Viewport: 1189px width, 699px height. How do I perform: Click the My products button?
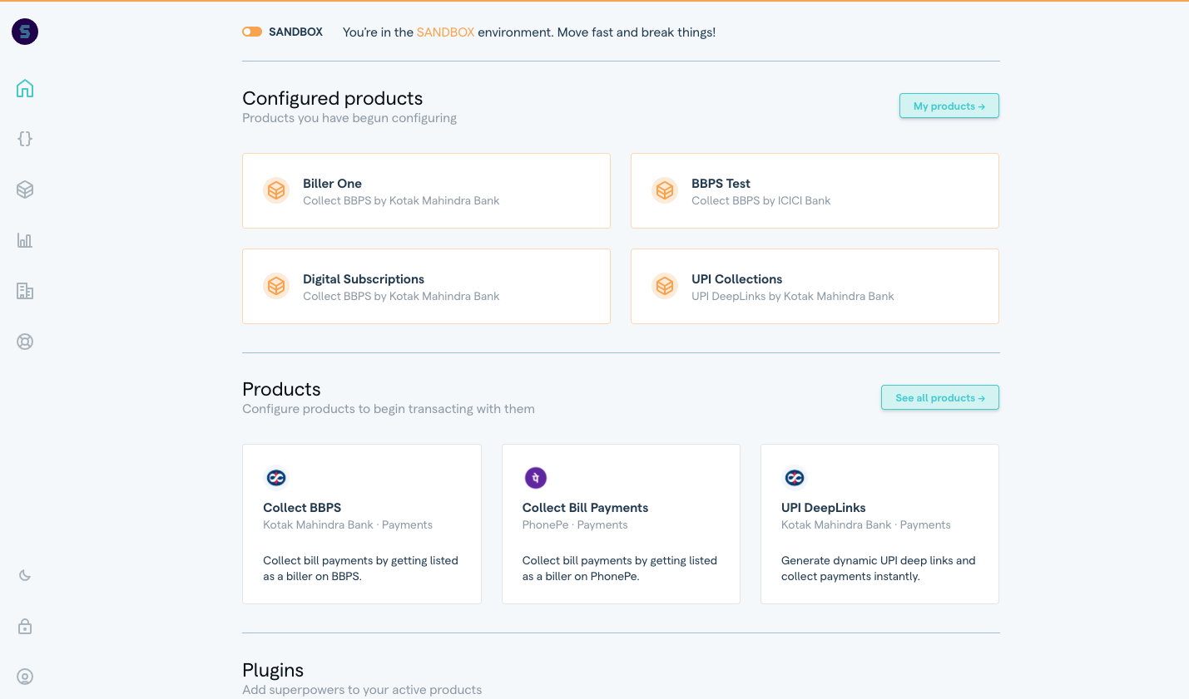[x=949, y=106]
